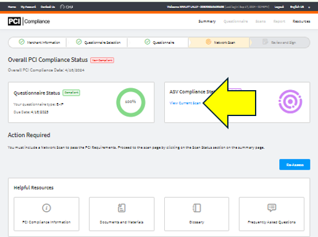Click the Re-Assess button
This screenshot has width=318, height=237.
295,165
